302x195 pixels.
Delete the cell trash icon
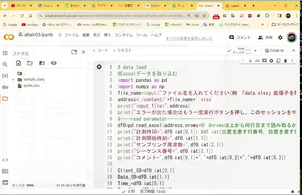point(286,61)
